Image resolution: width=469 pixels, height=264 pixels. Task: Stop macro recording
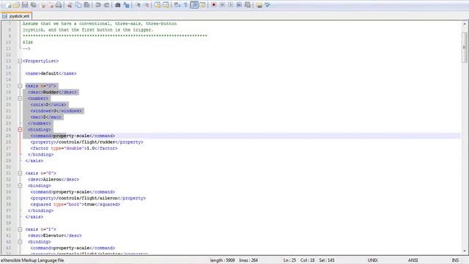pos(222,5)
